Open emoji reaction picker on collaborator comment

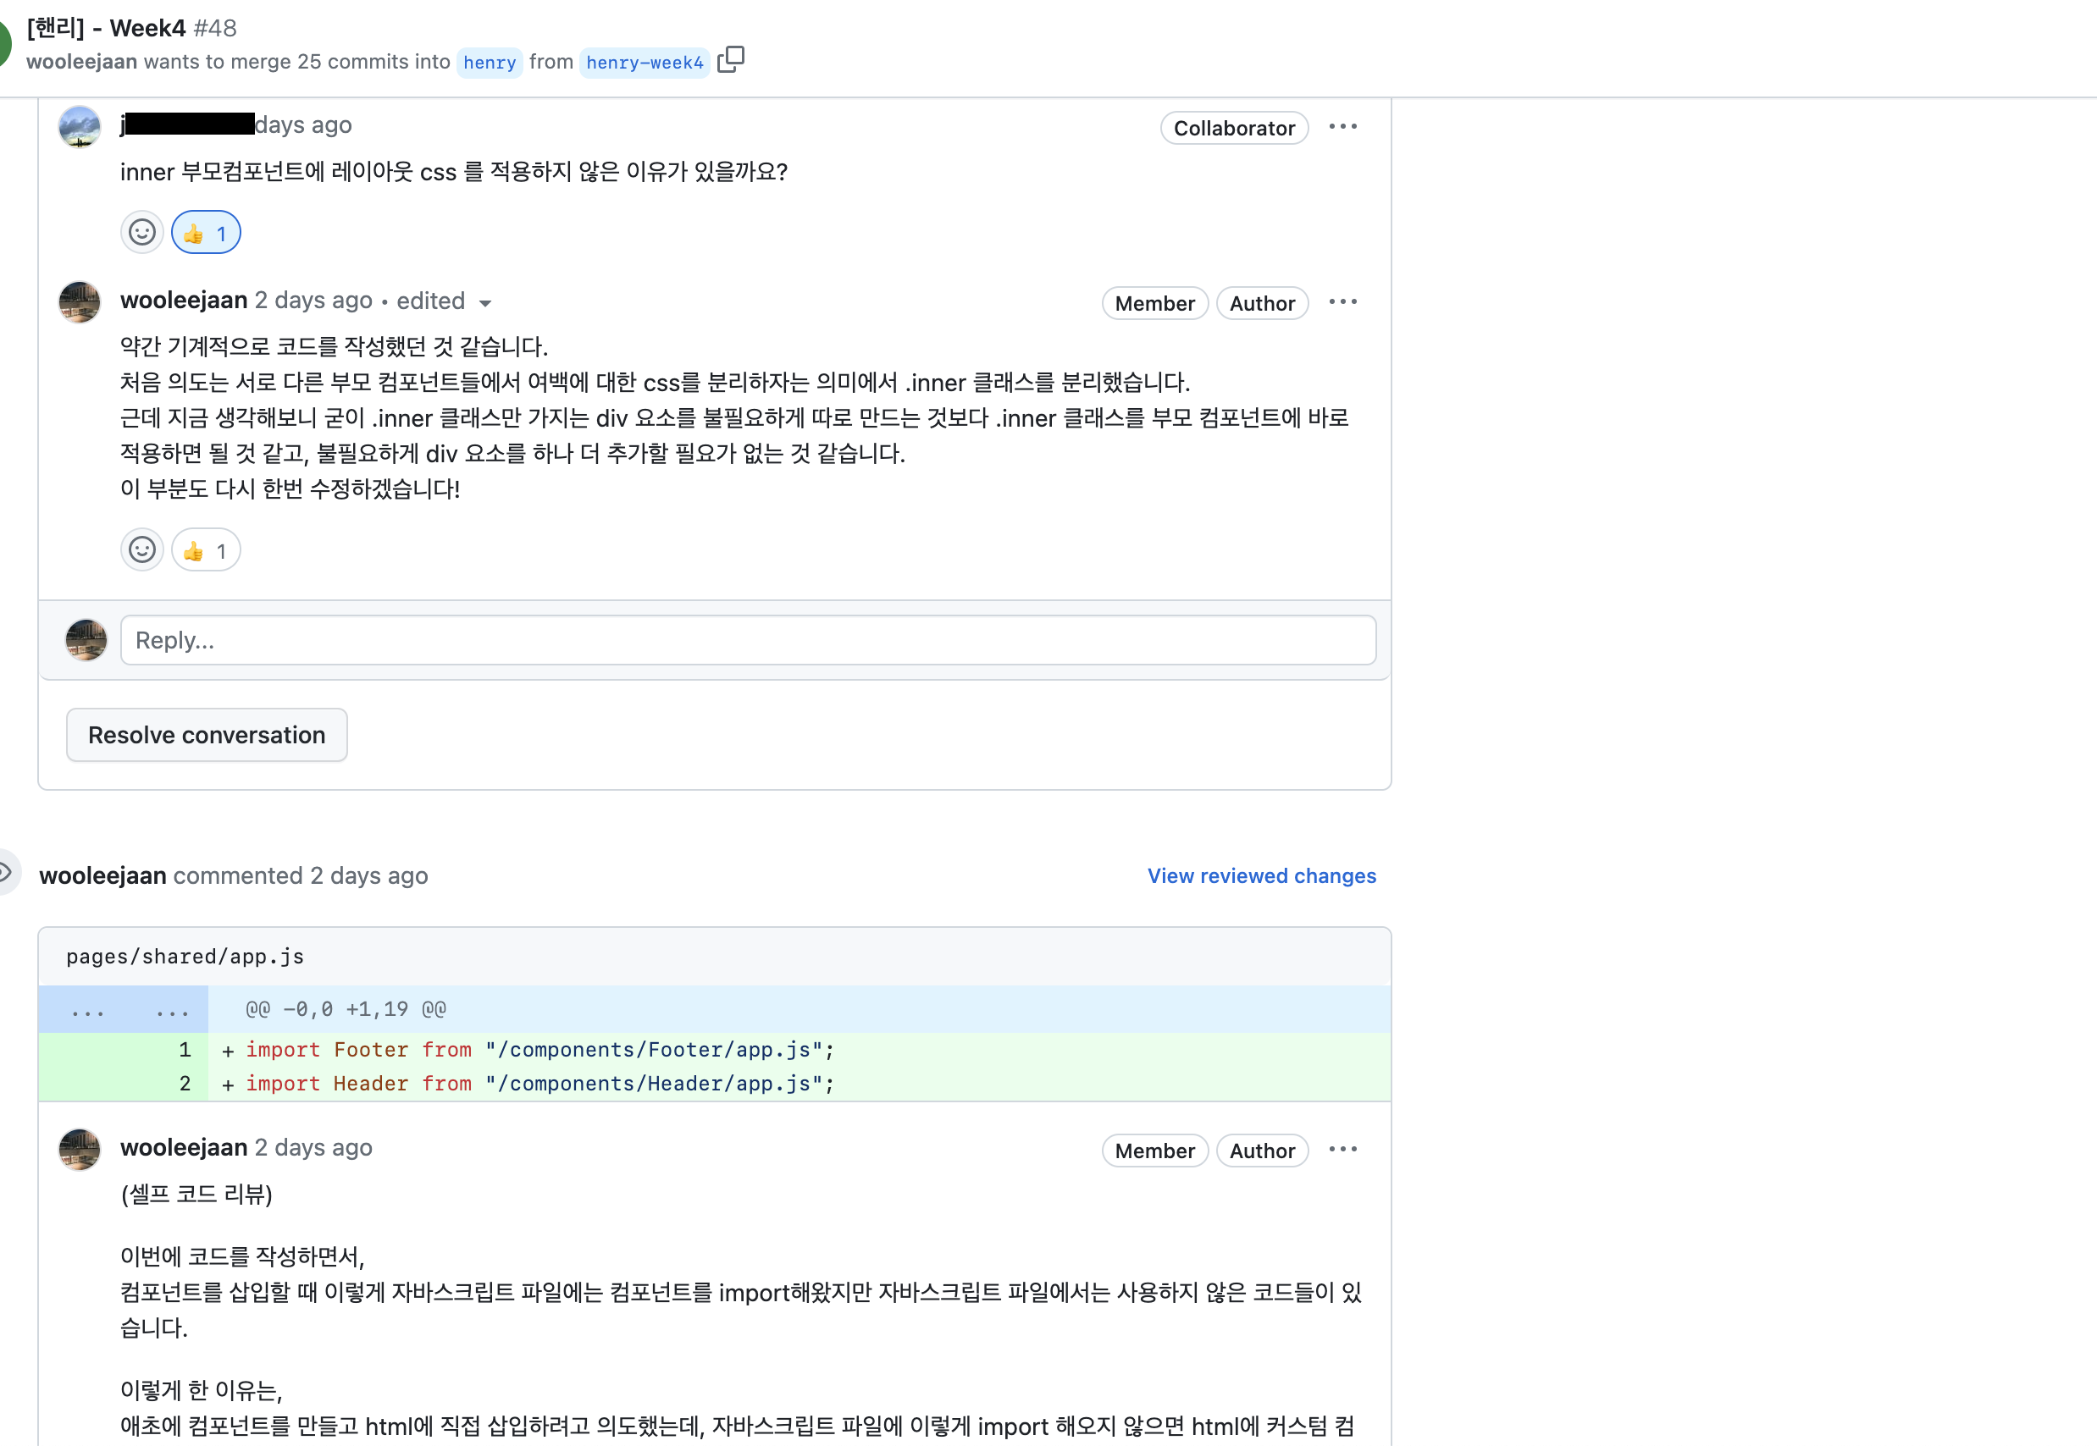tap(142, 233)
